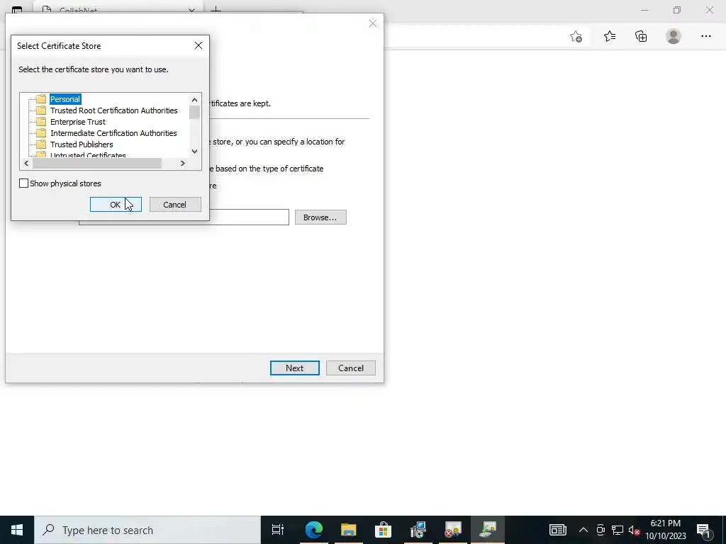Viewport: 726px width, 544px height.
Task: Click the taskbar search box
Action: pyautogui.click(x=147, y=530)
